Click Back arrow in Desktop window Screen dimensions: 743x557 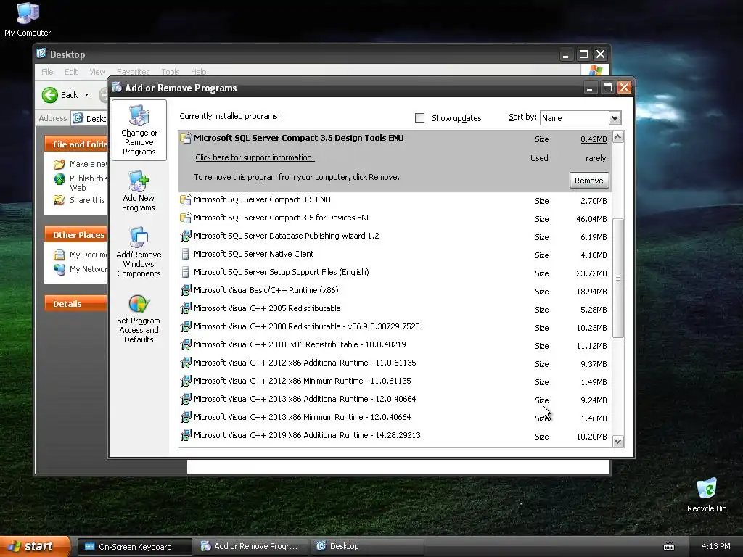point(50,95)
